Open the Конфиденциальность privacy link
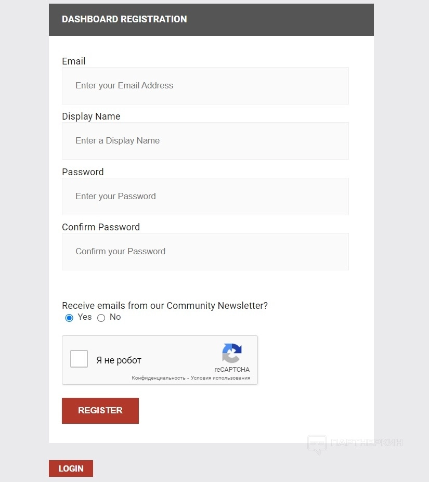This screenshot has height=482, width=429. (159, 378)
